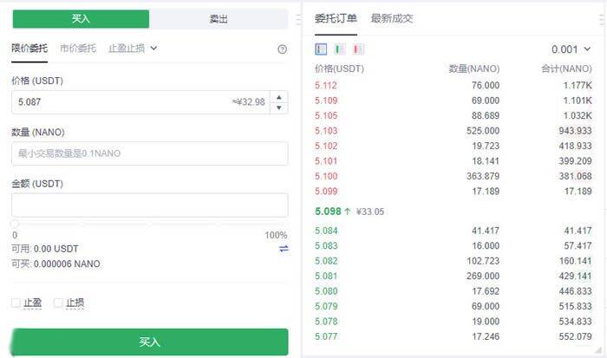
Task: Click the transfer swap arrows icon
Action: (x=284, y=249)
